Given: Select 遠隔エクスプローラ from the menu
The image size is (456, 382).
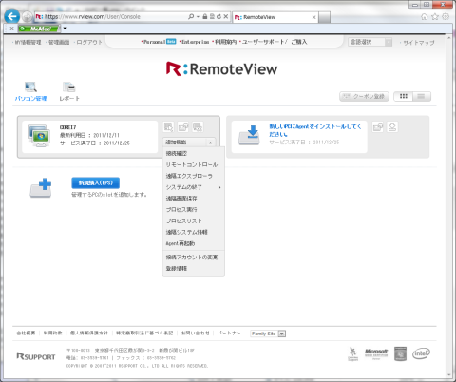Looking at the screenshot, I should coord(194,176).
